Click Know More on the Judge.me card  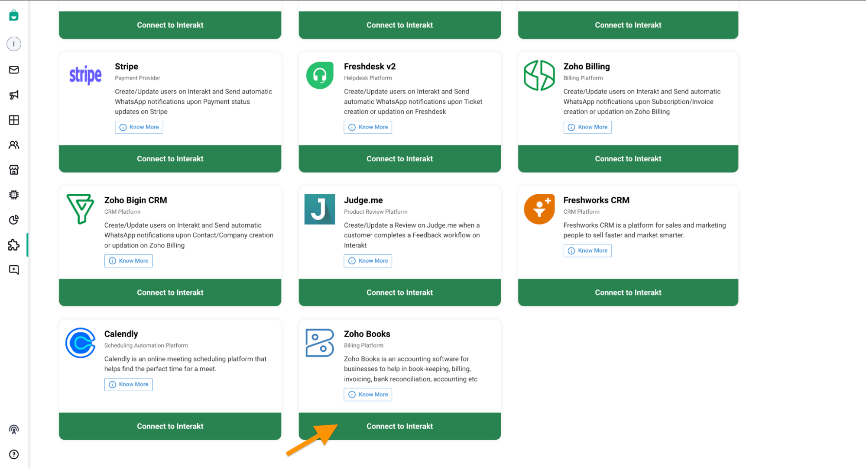[367, 260]
